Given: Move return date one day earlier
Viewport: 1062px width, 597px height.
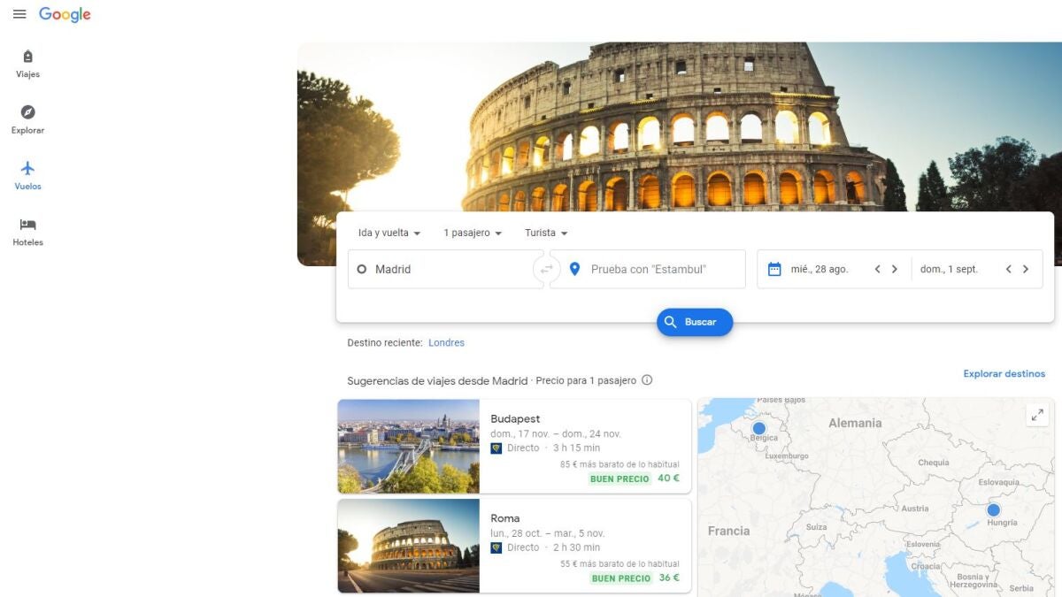Looking at the screenshot, I should (1008, 269).
